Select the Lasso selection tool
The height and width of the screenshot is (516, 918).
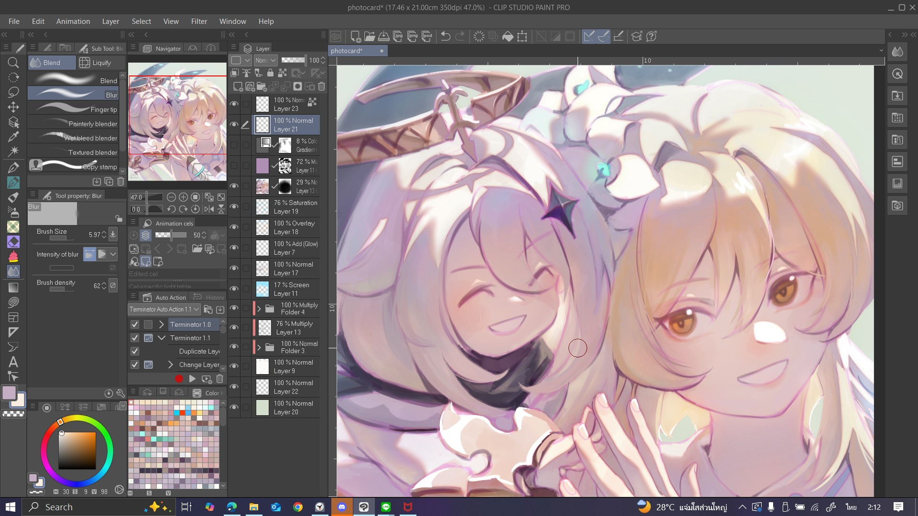point(13,92)
